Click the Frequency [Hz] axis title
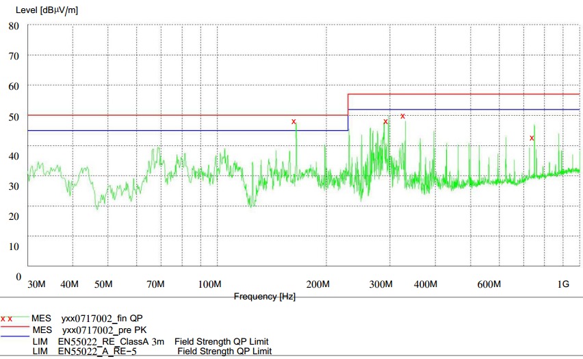The width and height of the screenshot is (583, 359). tap(265, 297)
